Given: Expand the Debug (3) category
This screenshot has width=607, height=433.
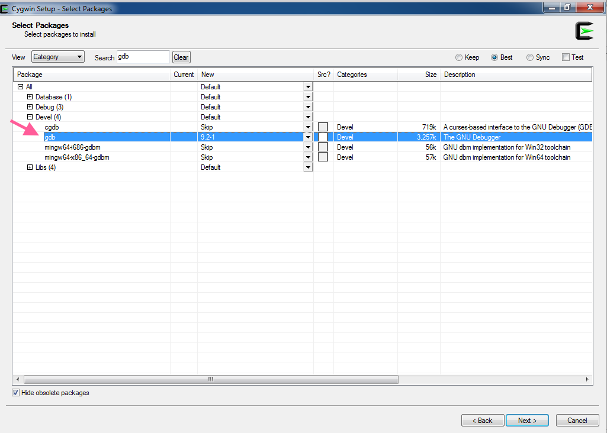Looking at the screenshot, I should 30,106.
